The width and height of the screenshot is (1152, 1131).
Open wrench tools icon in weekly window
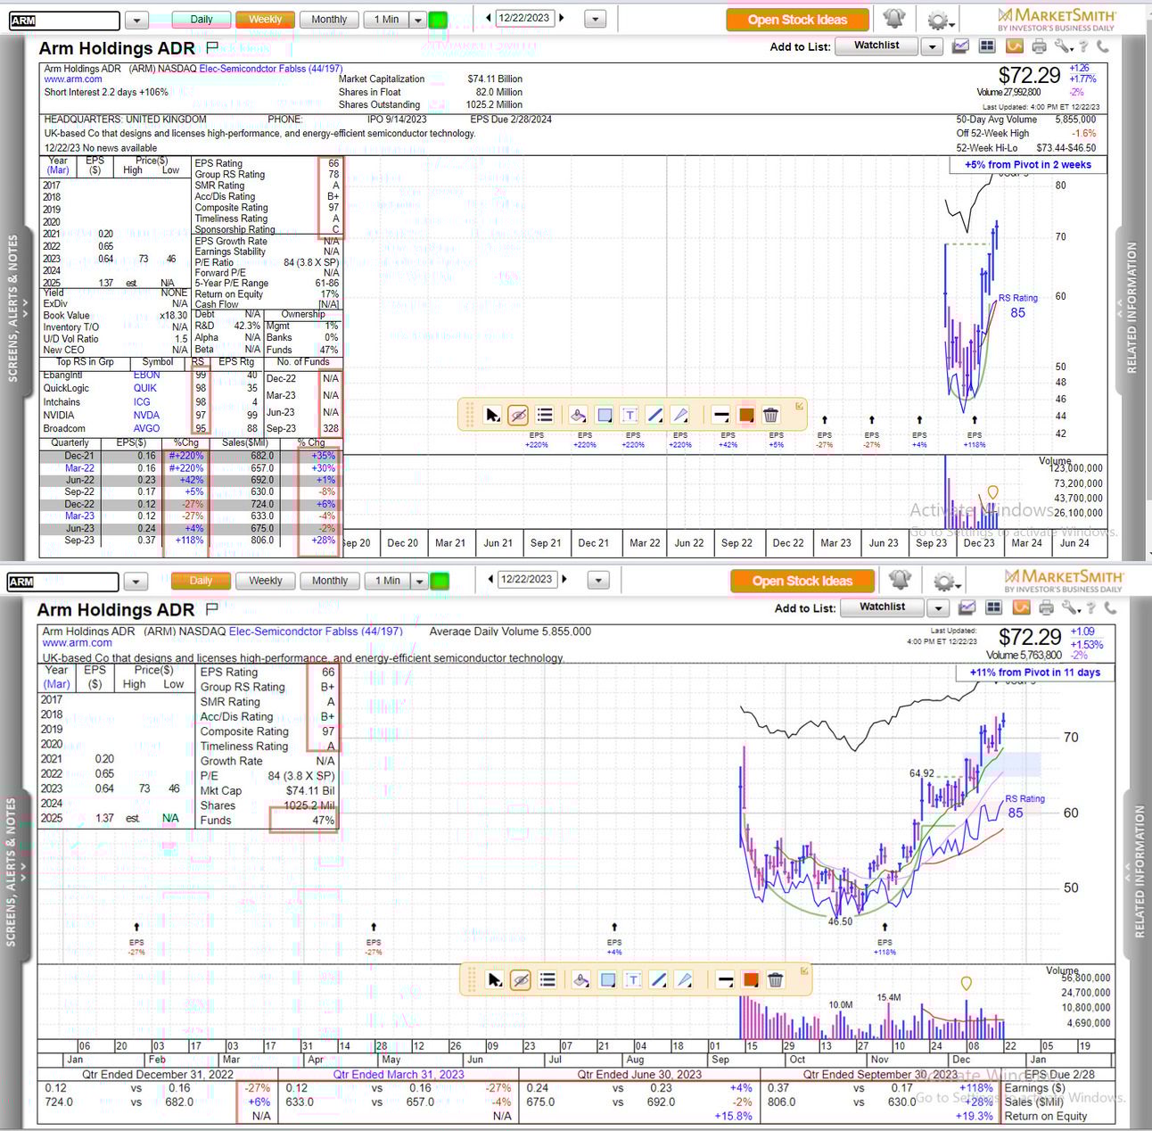tap(1062, 46)
